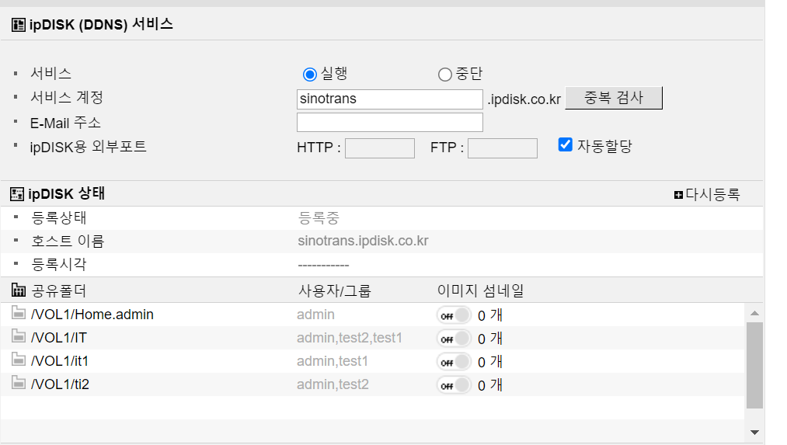Click the 등록상태 label
787x445 pixels.
click(59, 217)
